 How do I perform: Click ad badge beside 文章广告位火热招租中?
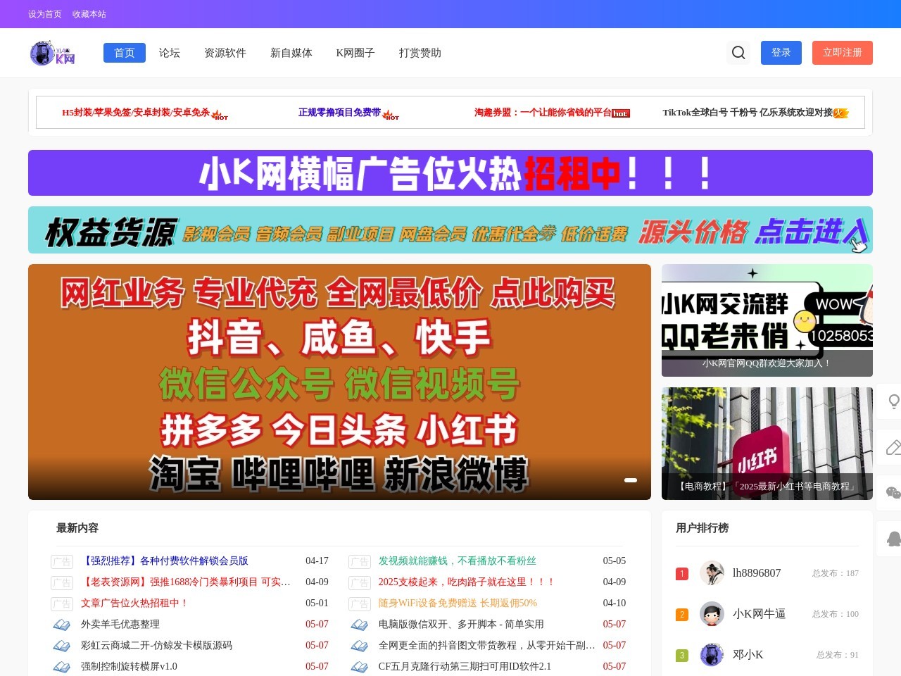pos(62,604)
